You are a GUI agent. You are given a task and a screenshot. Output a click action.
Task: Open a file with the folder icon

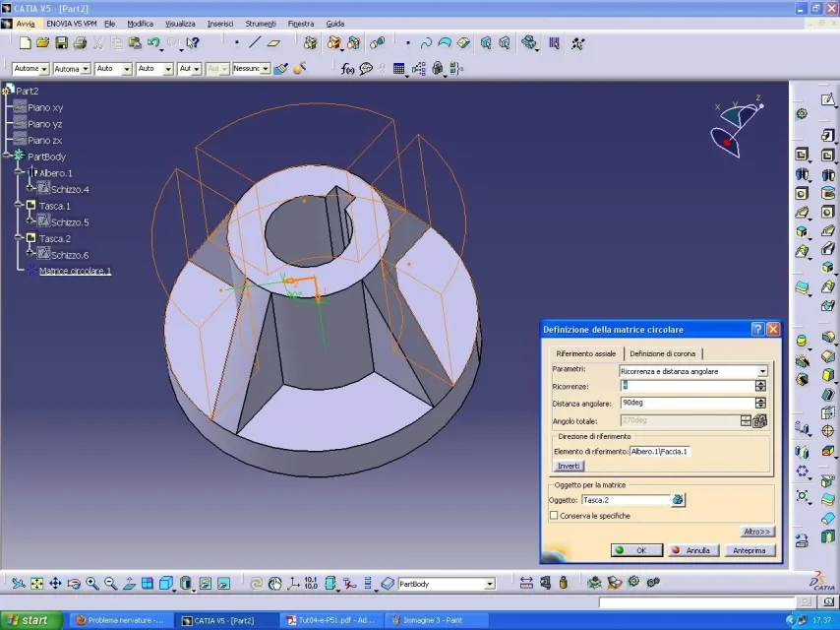[x=43, y=43]
